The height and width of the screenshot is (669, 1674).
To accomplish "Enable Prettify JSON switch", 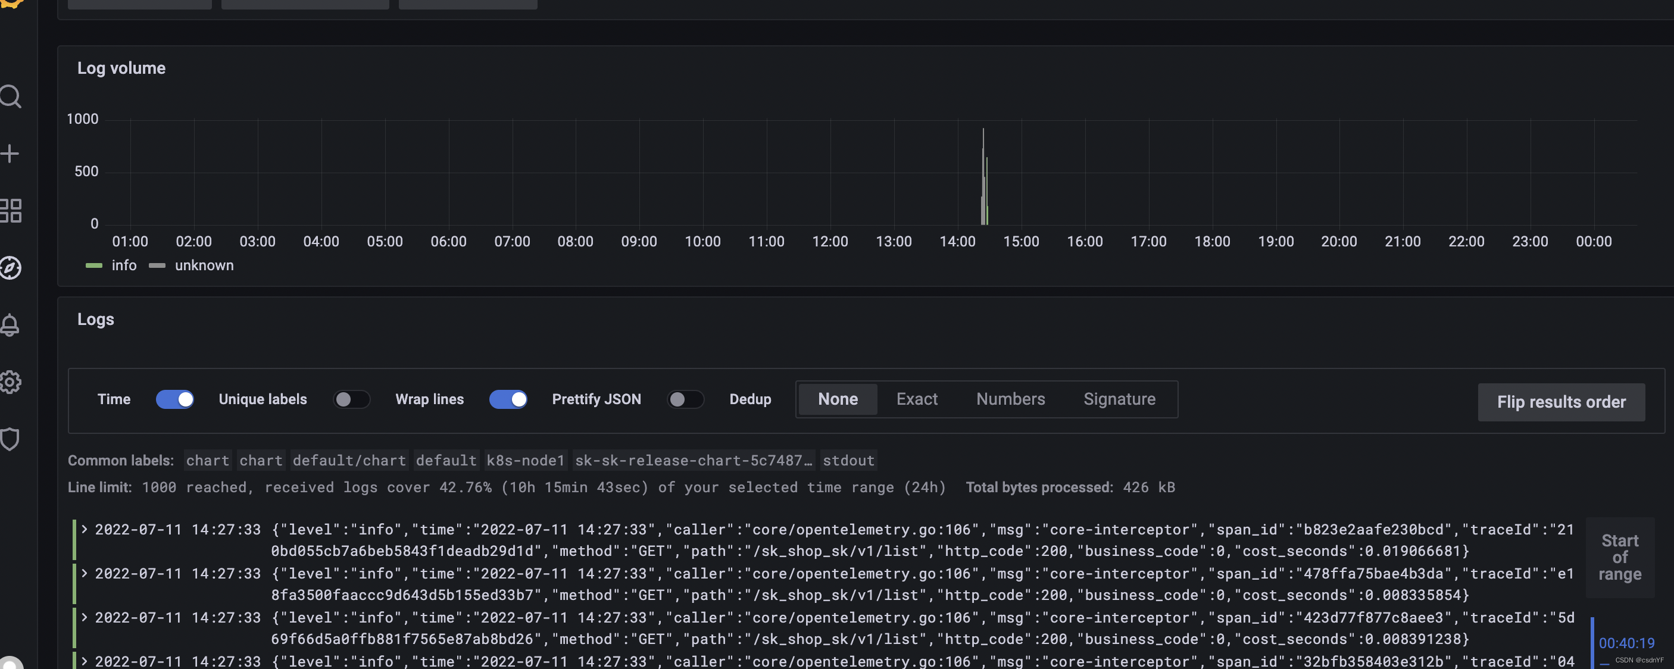I will (686, 399).
